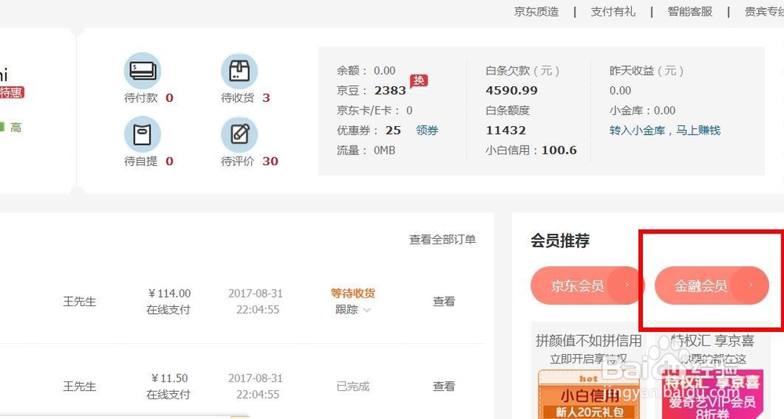Screen dimensions: 784x419
Task: Click the 昨天收益 0.00 value
Action: 620,90
